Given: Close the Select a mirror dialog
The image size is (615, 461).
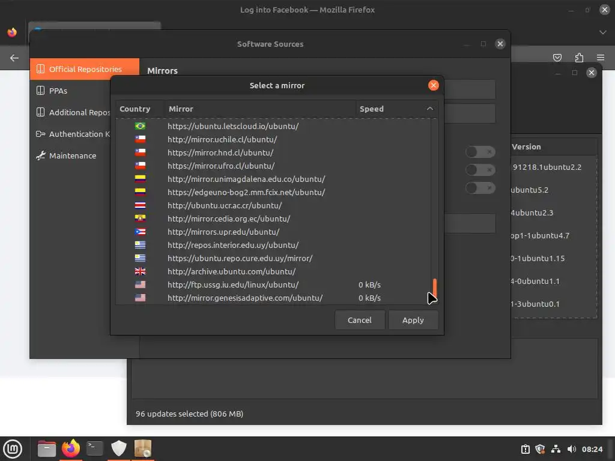Looking at the screenshot, I should (434, 85).
